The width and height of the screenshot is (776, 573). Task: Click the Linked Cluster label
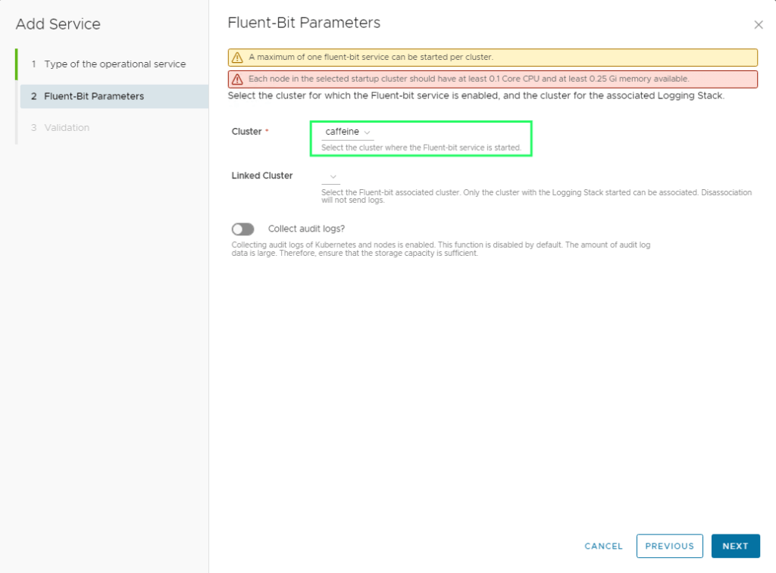point(261,176)
